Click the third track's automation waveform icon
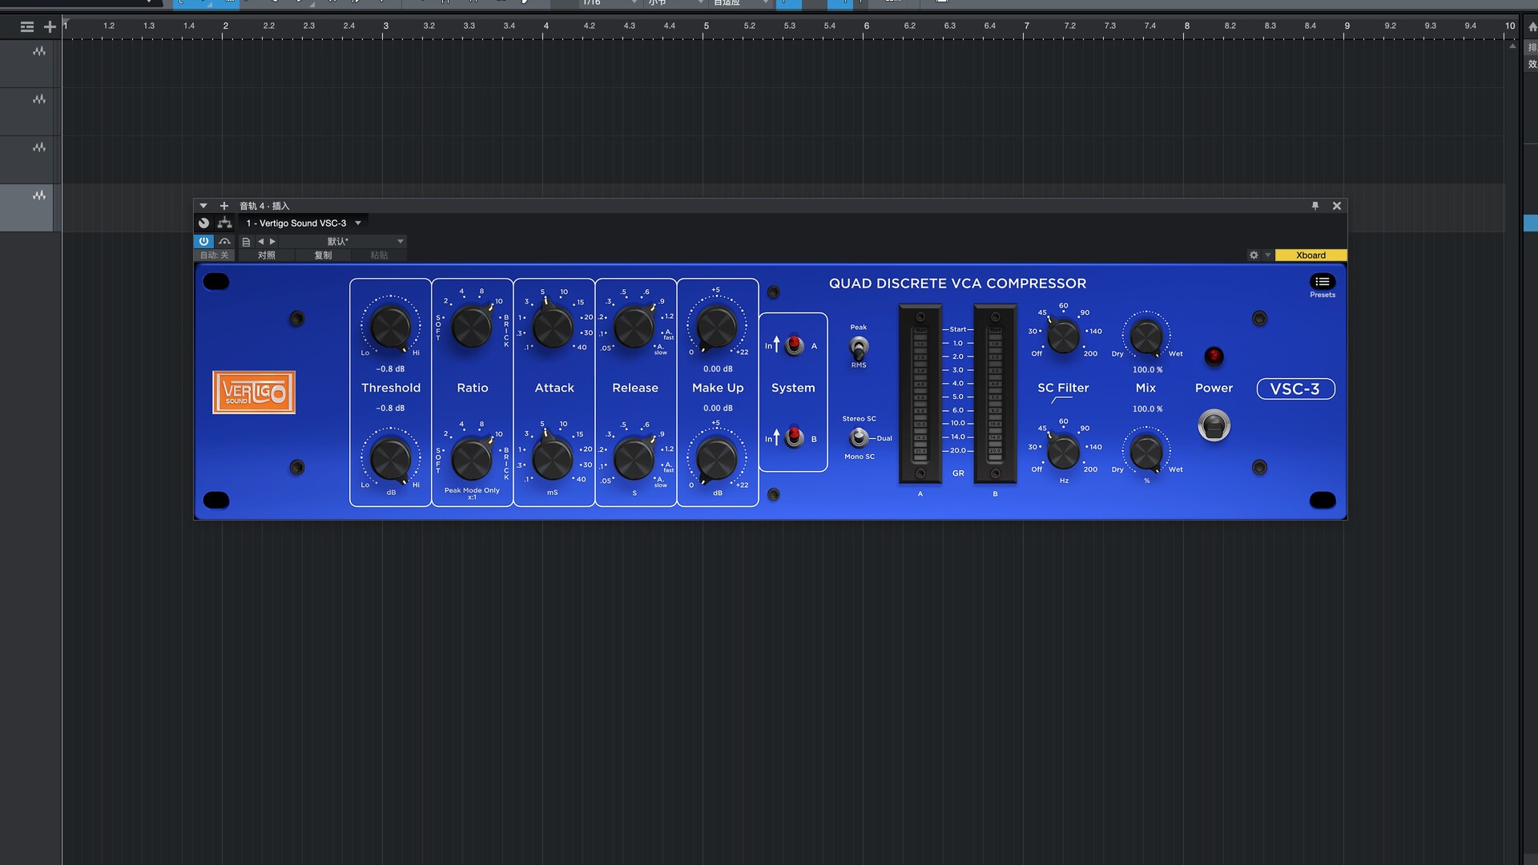The height and width of the screenshot is (865, 1538). pyautogui.click(x=39, y=147)
